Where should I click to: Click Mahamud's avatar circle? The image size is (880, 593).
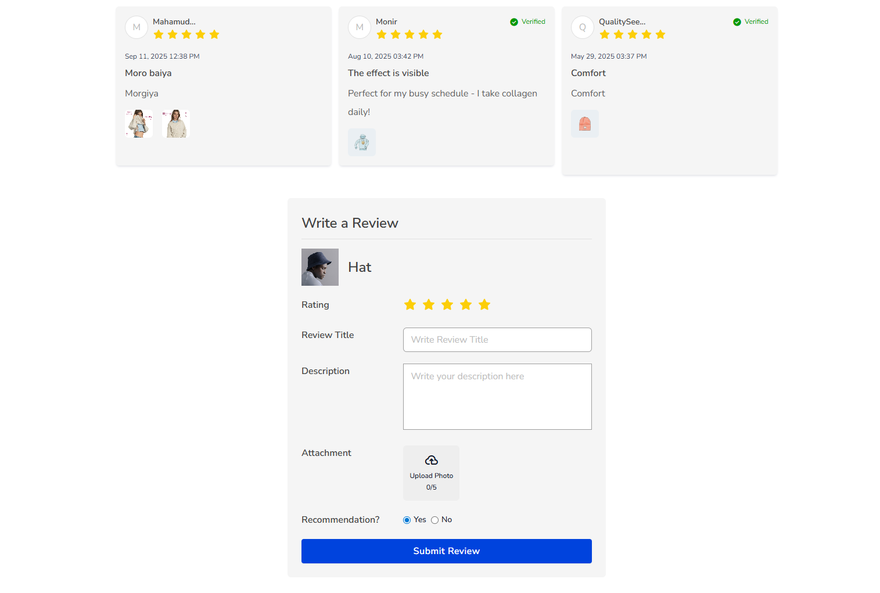137,27
